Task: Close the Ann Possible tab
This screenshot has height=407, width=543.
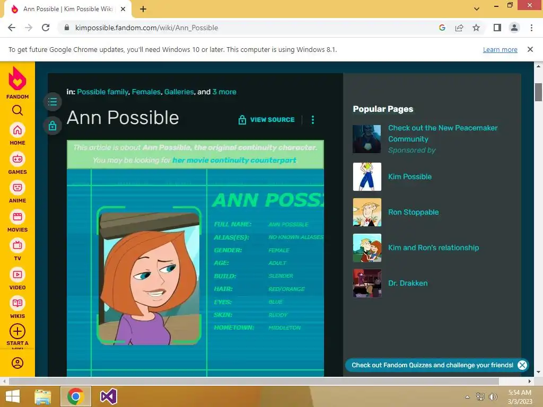Action: click(123, 9)
